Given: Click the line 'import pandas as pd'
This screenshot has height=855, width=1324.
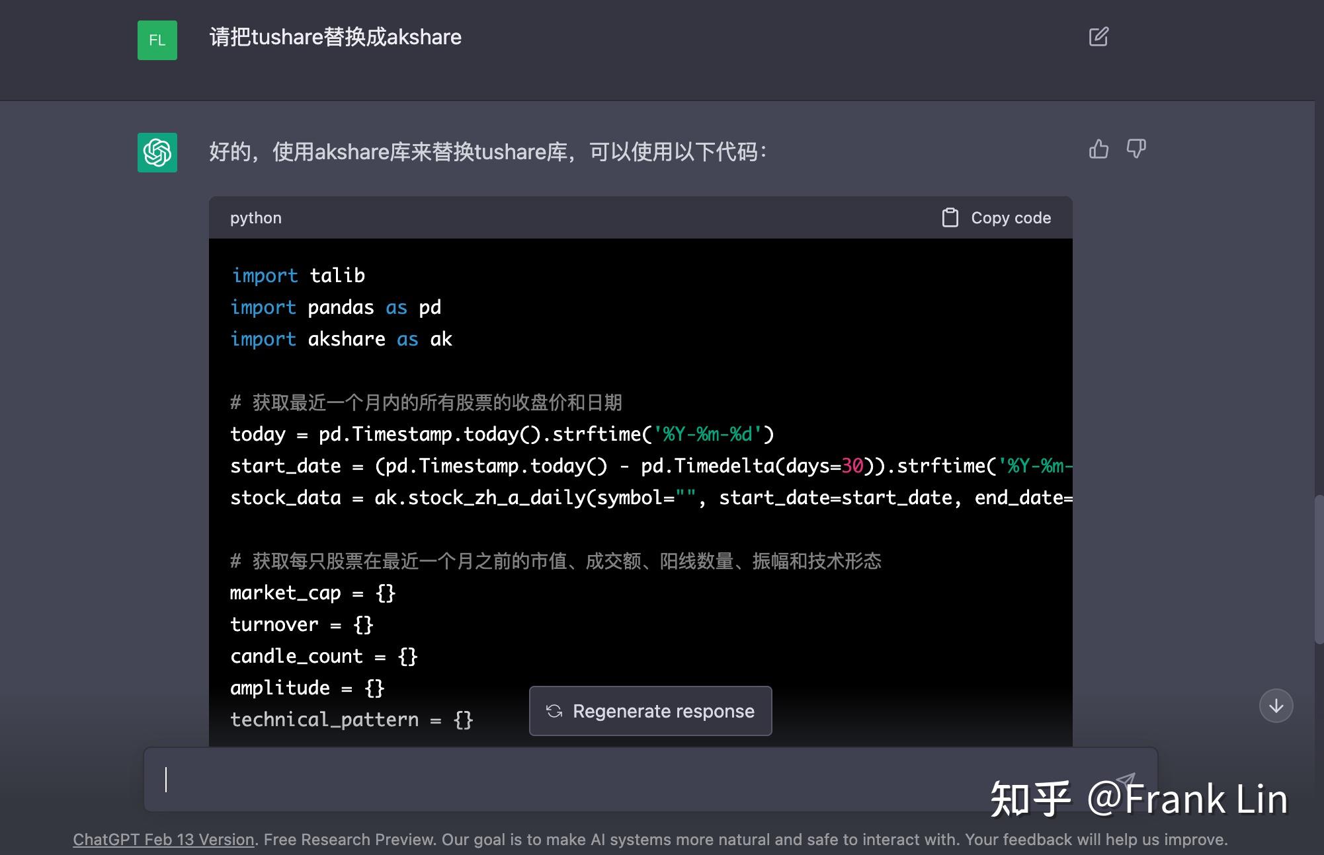Looking at the screenshot, I should pyautogui.click(x=335, y=307).
